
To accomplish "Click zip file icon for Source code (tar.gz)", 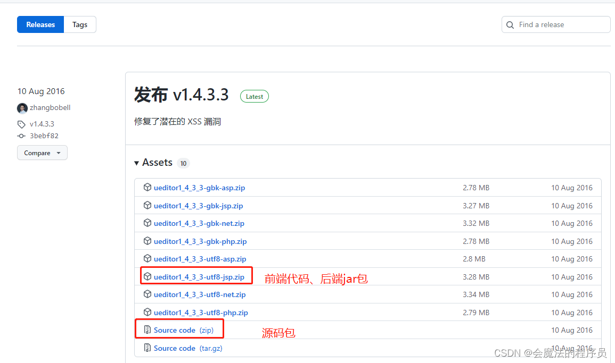I will click(147, 348).
